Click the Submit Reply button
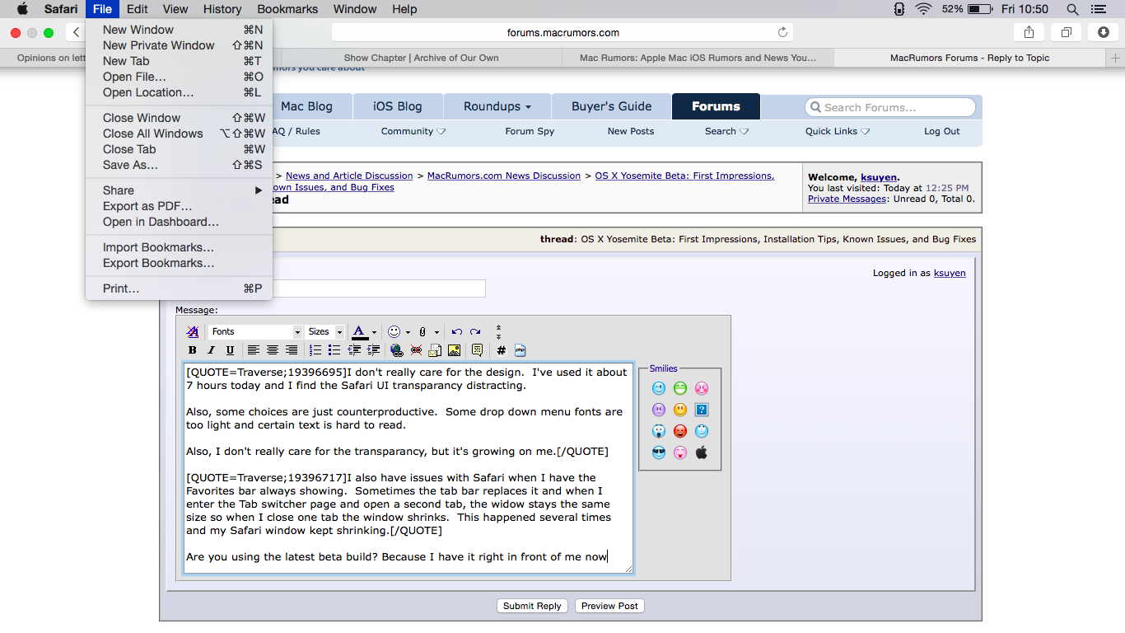1125x633 pixels. click(532, 606)
